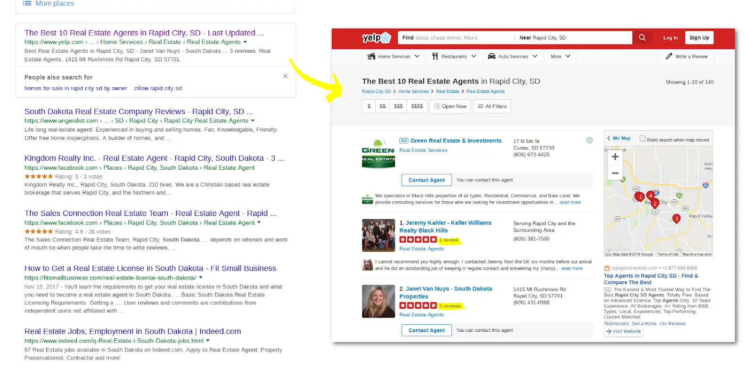The image size is (754, 370).
Task: Open Auto Services menu in Yelp
Action: pyautogui.click(x=513, y=56)
